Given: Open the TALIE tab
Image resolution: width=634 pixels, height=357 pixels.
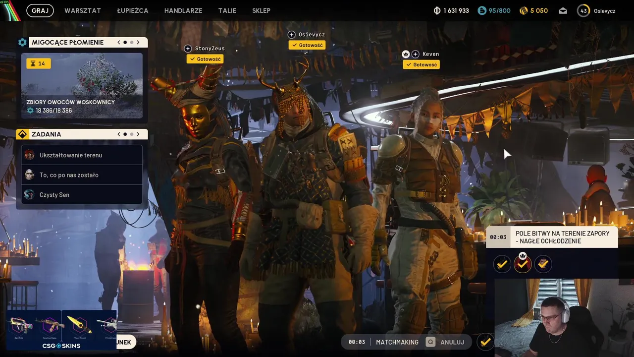Looking at the screenshot, I should 227,10.
